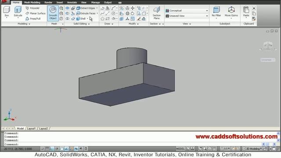The height and width of the screenshot is (158, 281).
Task: Select the Spline draw tool
Action: point(102,13)
